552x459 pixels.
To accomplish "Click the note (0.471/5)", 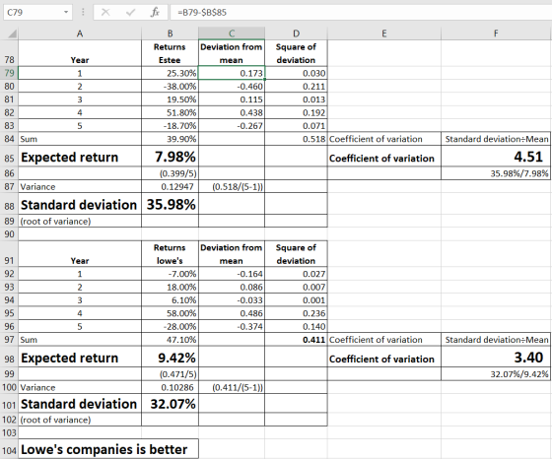I will [170, 374].
